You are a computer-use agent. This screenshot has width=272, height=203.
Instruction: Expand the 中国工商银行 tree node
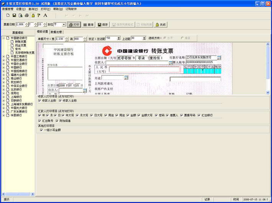(x=3, y=56)
